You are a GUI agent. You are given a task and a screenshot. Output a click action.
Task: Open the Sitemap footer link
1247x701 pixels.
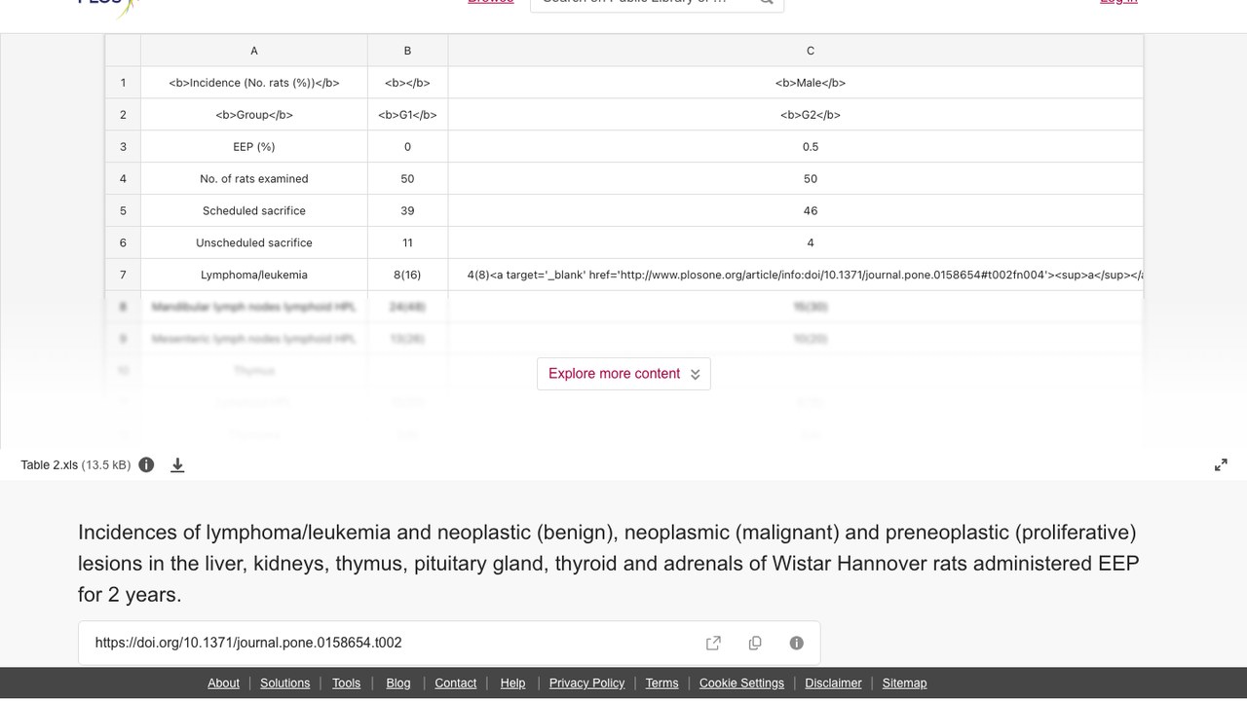click(904, 683)
